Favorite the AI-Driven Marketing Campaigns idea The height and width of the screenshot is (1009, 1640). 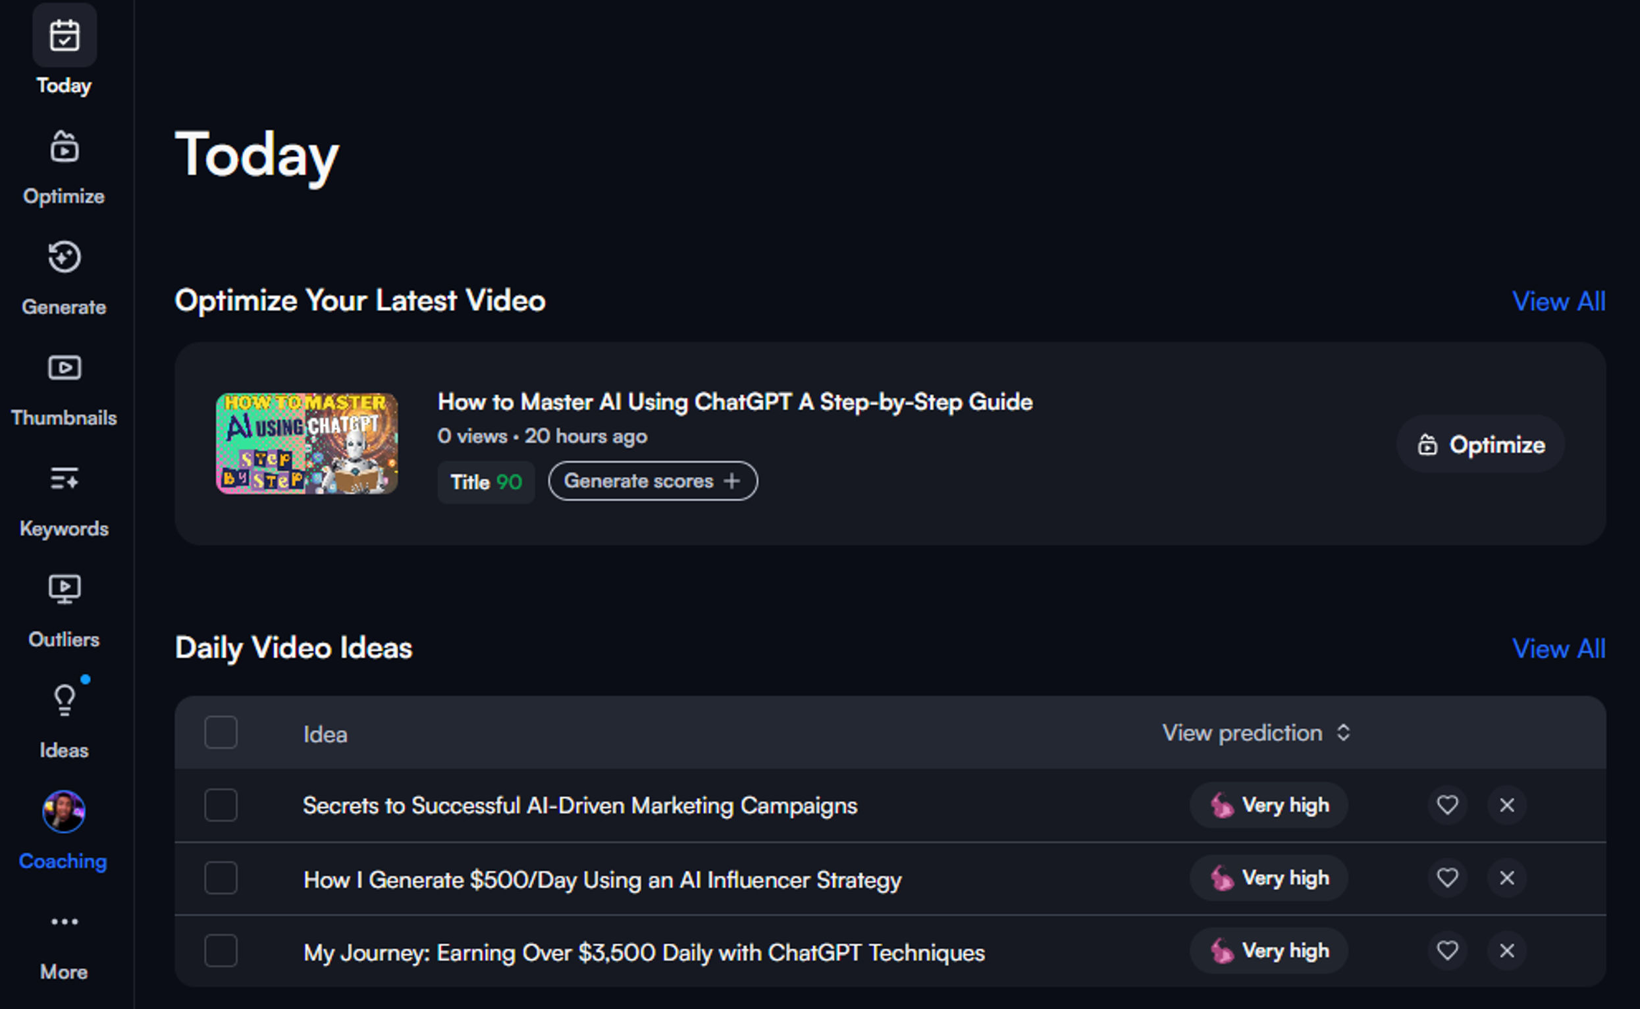coord(1447,806)
